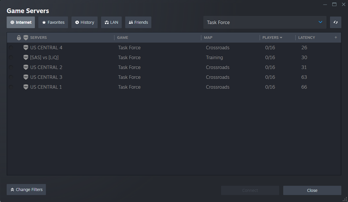
Task: Switch to the Favorites tab
Action: tap(53, 22)
